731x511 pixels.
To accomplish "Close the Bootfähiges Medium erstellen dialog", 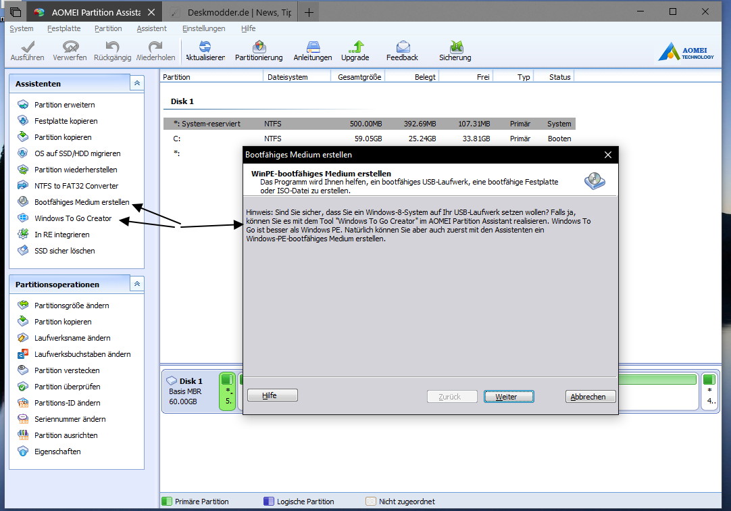I will [607, 155].
